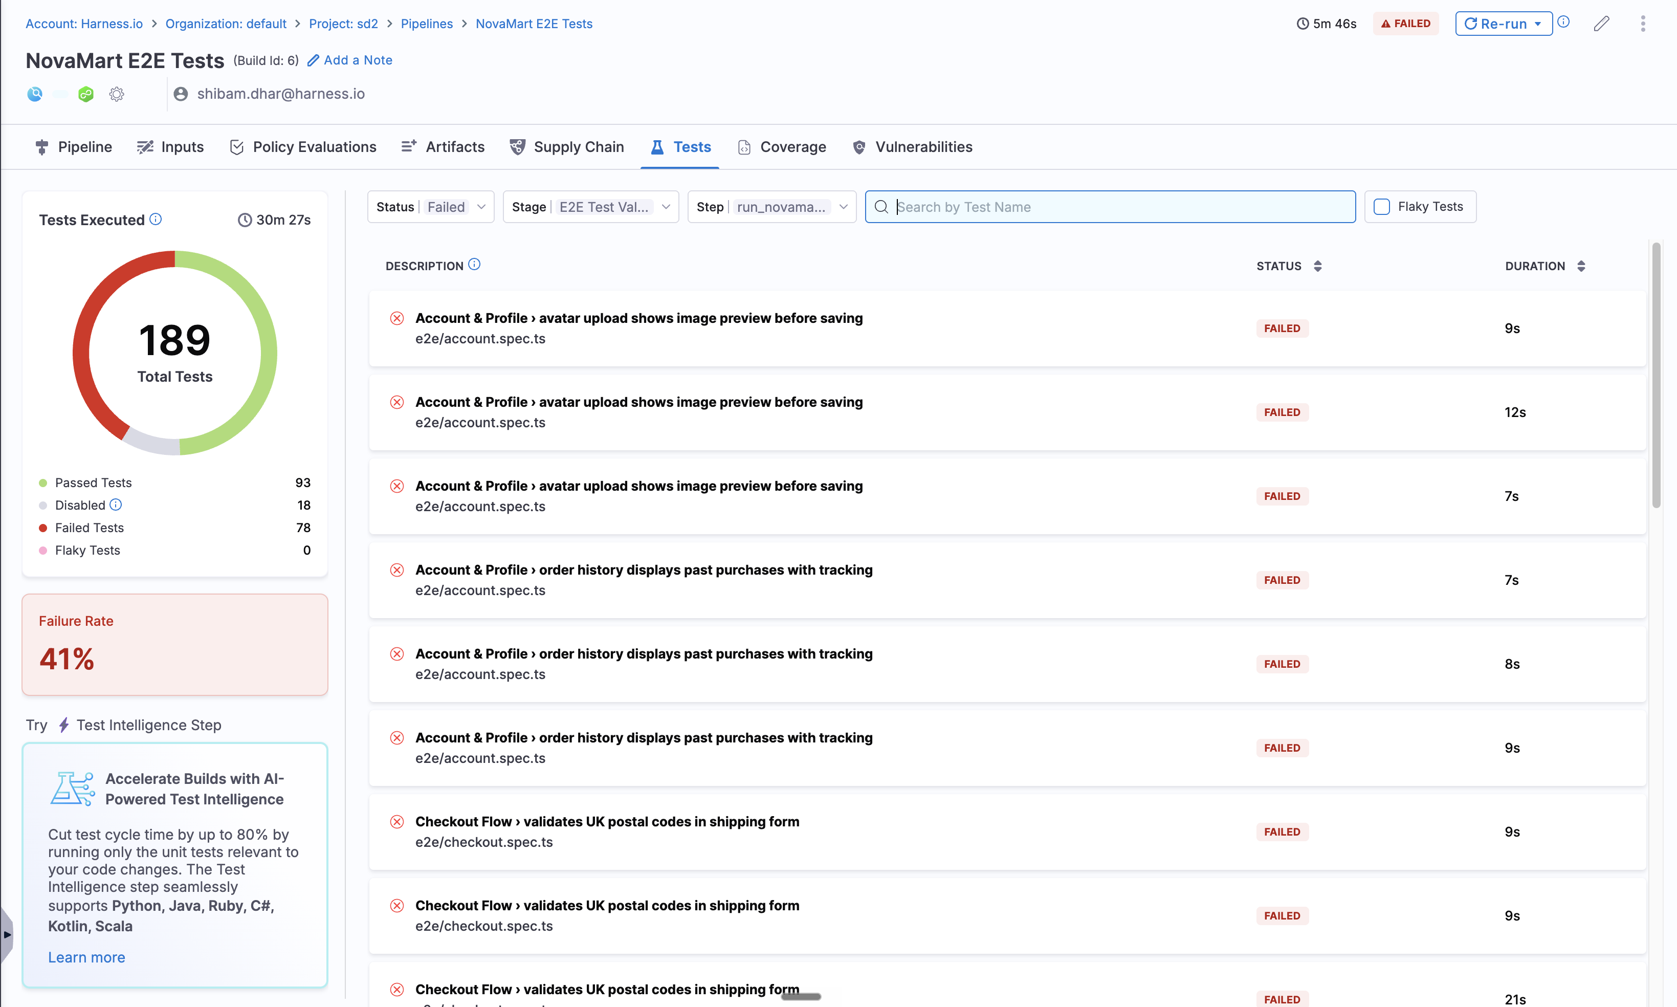The width and height of the screenshot is (1677, 1007).
Task: Click the Tests Executed info icon
Action: click(x=156, y=218)
